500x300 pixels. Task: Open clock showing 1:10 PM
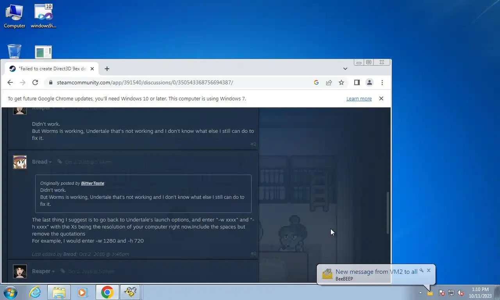point(480,293)
